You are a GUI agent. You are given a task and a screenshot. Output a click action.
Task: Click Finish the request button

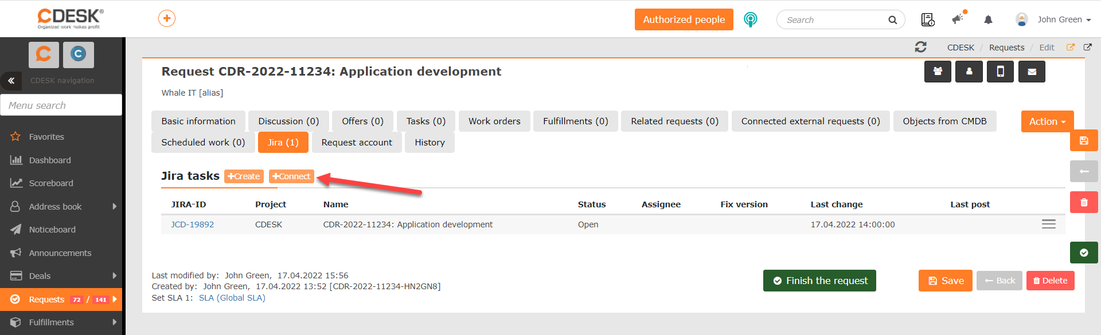tap(819, 281)
